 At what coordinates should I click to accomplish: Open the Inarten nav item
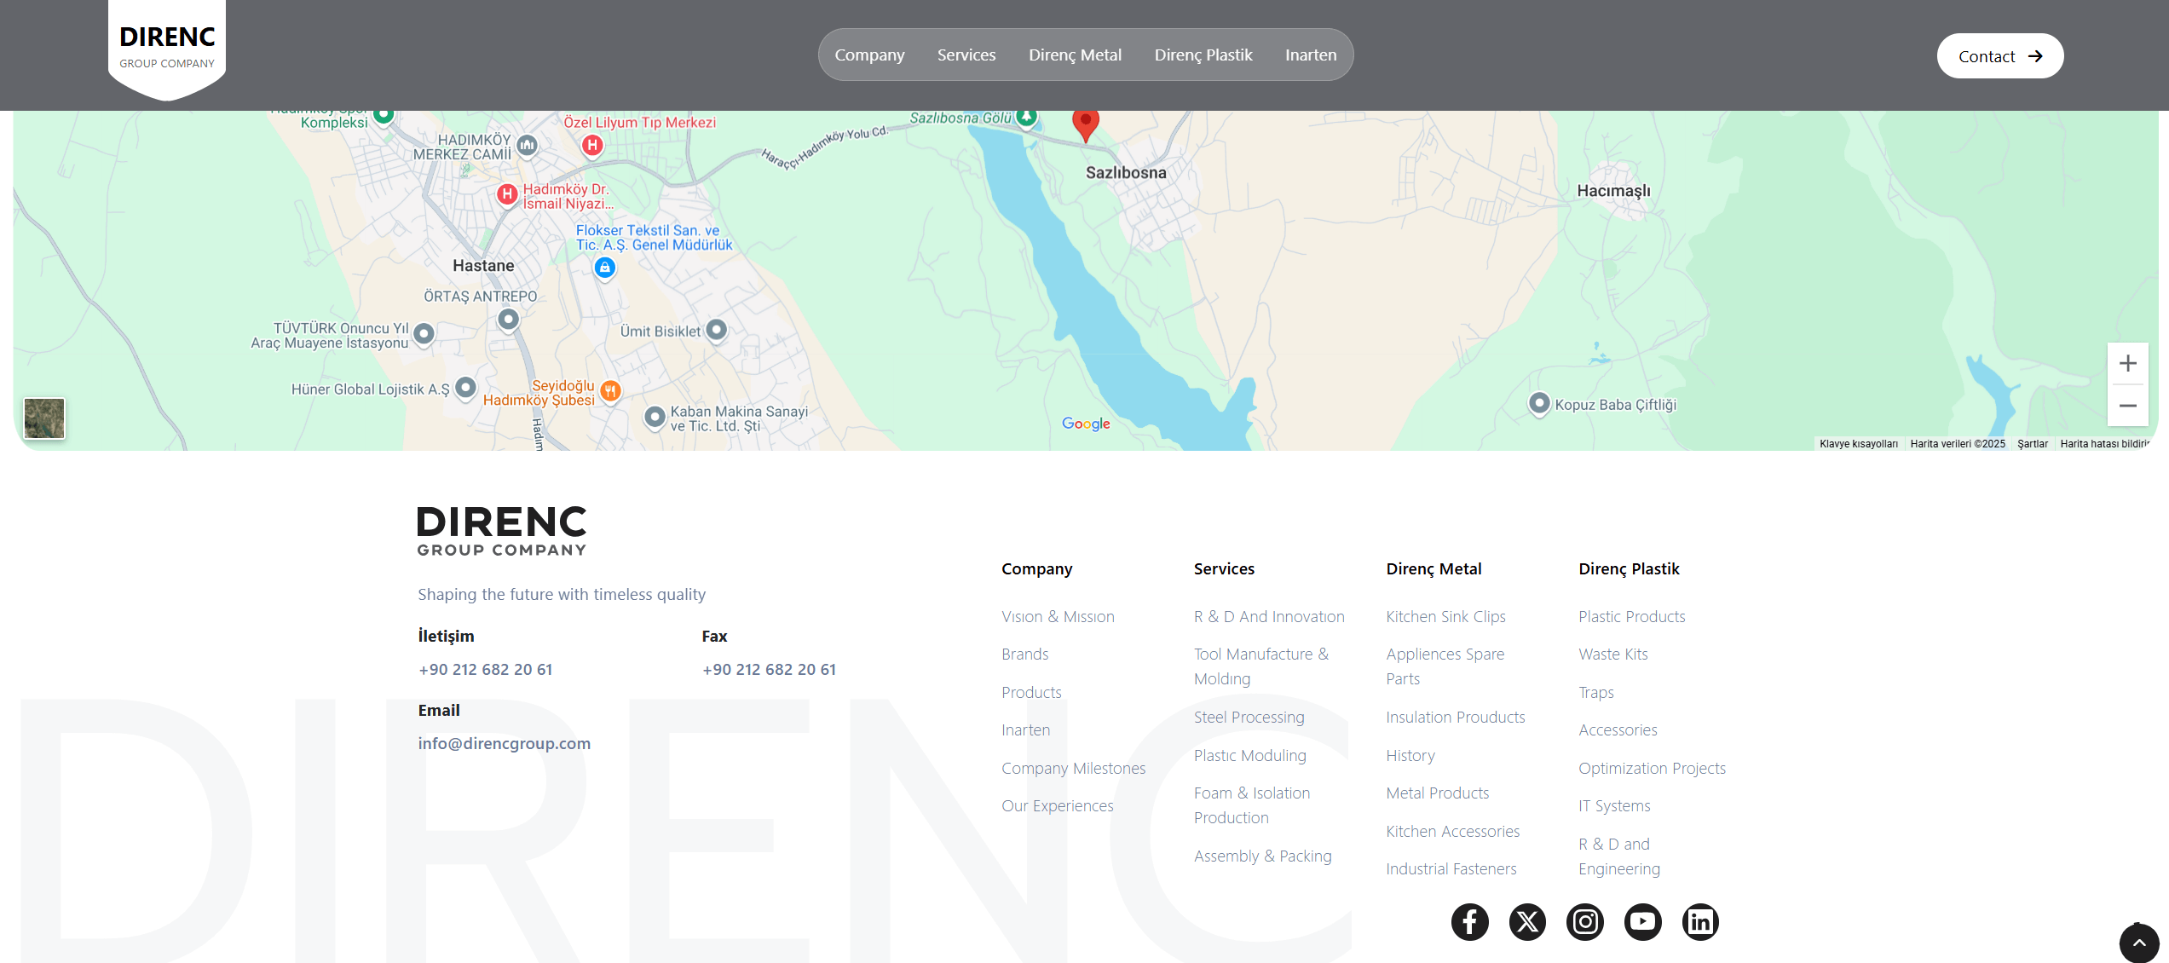1311,55
